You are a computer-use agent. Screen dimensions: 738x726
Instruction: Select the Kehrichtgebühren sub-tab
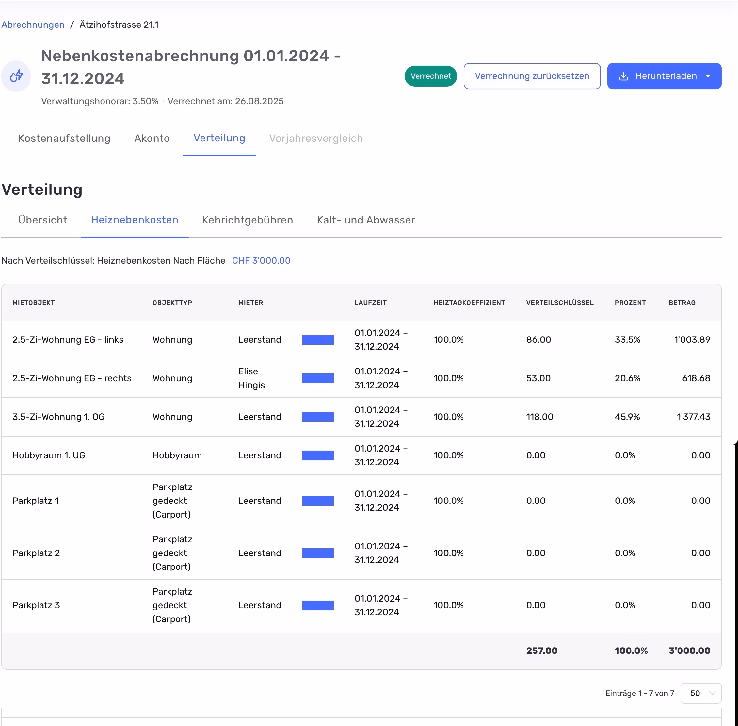click(x=247, y=220)
